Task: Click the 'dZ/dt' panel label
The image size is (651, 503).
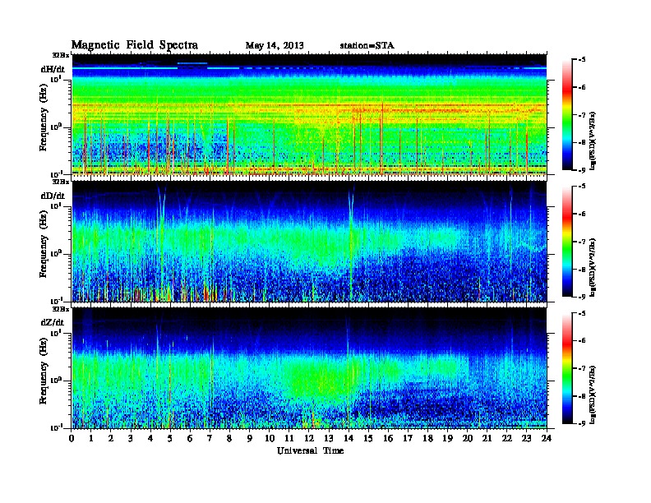Action: [53, 322]
